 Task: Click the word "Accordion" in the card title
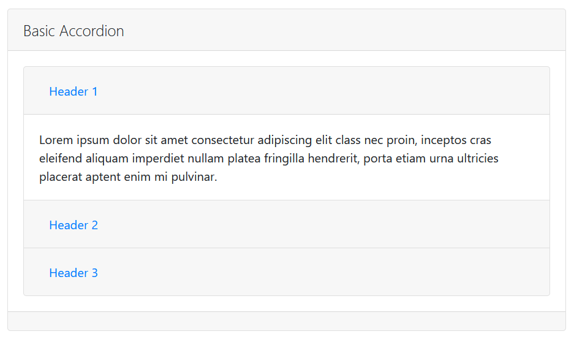coord(92,31)
